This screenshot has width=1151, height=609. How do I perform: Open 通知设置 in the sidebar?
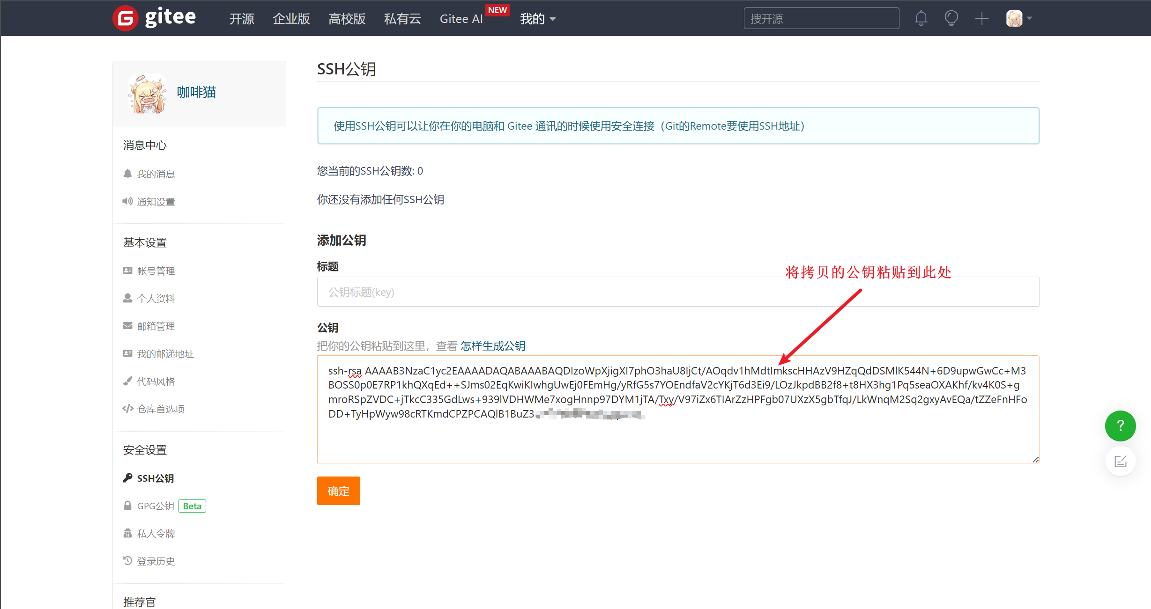(x=156, y=202)
